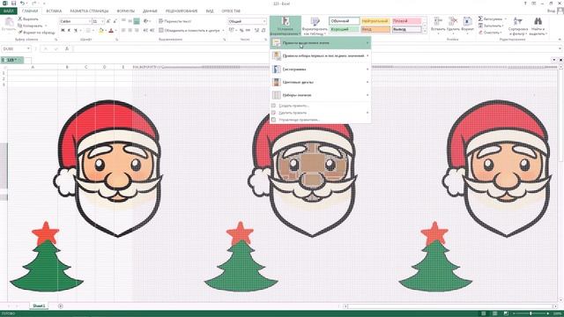The width and height of the screenshot is (564, 317).
Task: Toggle bold formatting
Action: [x=63, y=31]
